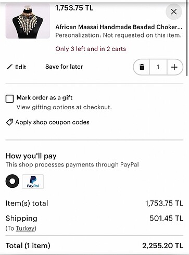Remove item with the X button
Screen dimensions: 189x255
(174, 12)
